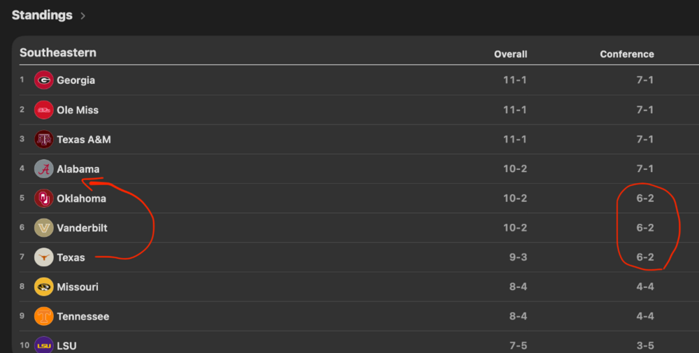
Task: Select the Overall column header
Action: click(x=510, y=55)
